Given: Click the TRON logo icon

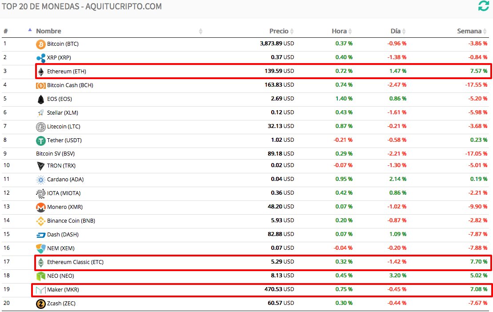Looking at the screenshot, I should (x=40, y=166).
